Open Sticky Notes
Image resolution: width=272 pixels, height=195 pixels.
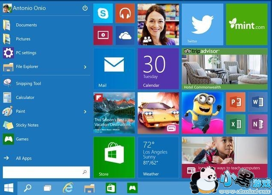(46, 125)
